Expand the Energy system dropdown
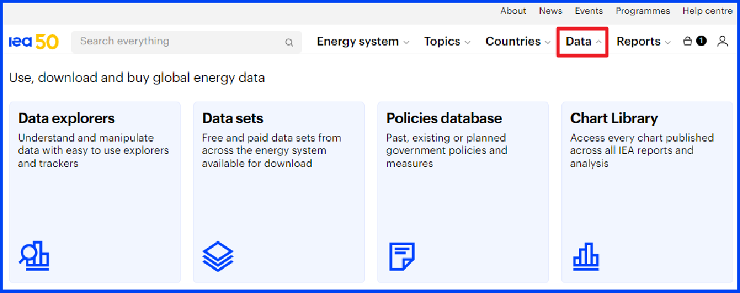 [363, 42]
